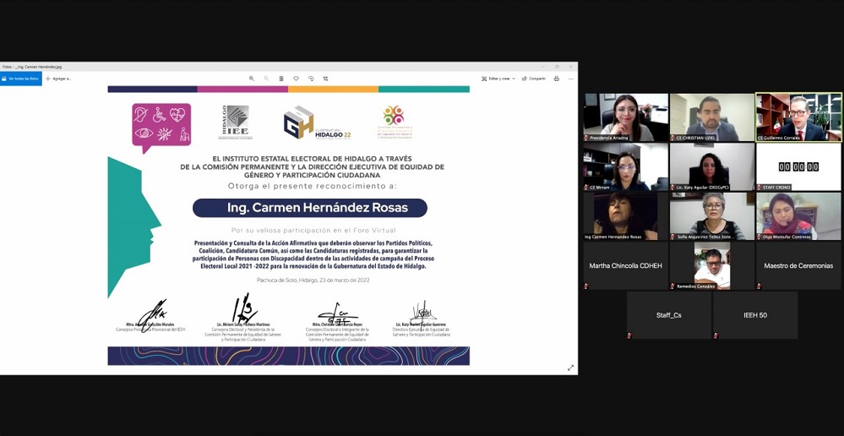844x436 pixels.
Task: Open the crop tool
Action: [325, 79]
